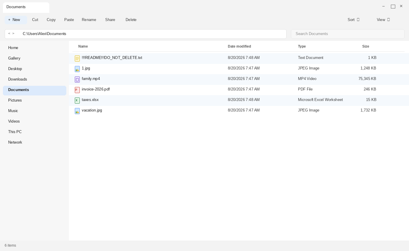
Task: Focus the Search Documents field
Action: (x=348, y=34)
